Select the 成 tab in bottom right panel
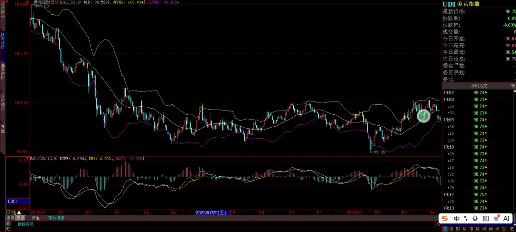 coord(491,229)
